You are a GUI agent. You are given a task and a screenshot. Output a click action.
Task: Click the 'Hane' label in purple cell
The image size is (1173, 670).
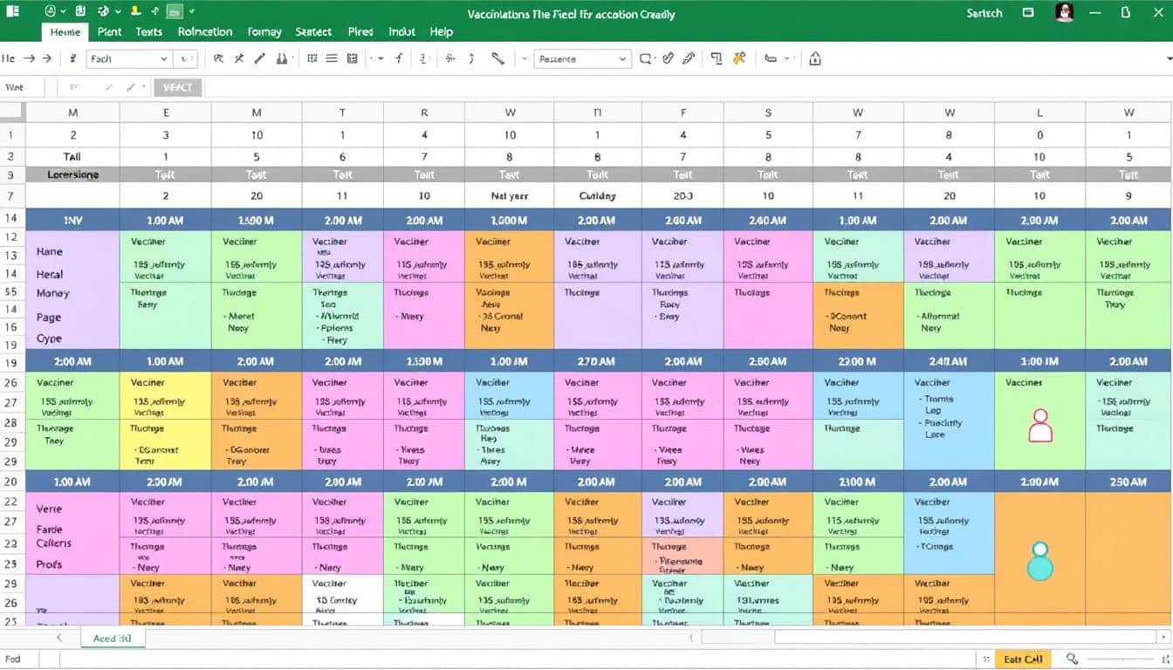(50, 251)
